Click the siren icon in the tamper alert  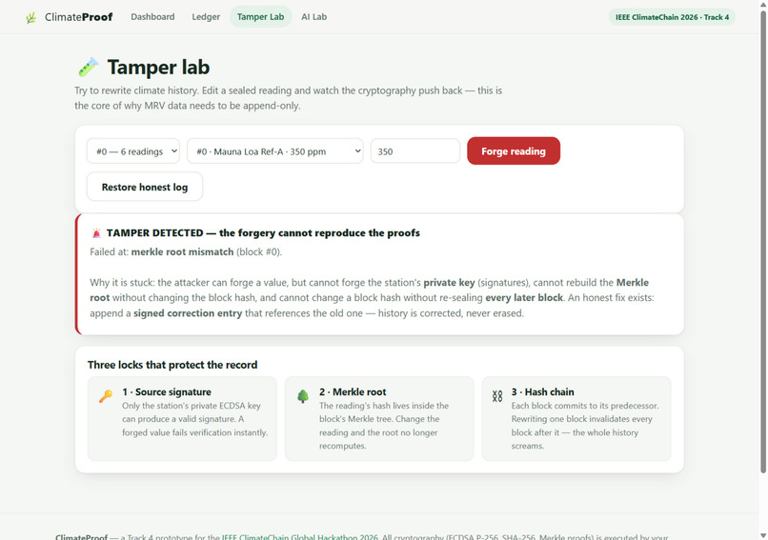click(x=96, y=233)
